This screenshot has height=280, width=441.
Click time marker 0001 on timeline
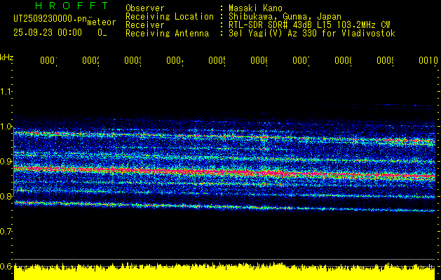48,60
